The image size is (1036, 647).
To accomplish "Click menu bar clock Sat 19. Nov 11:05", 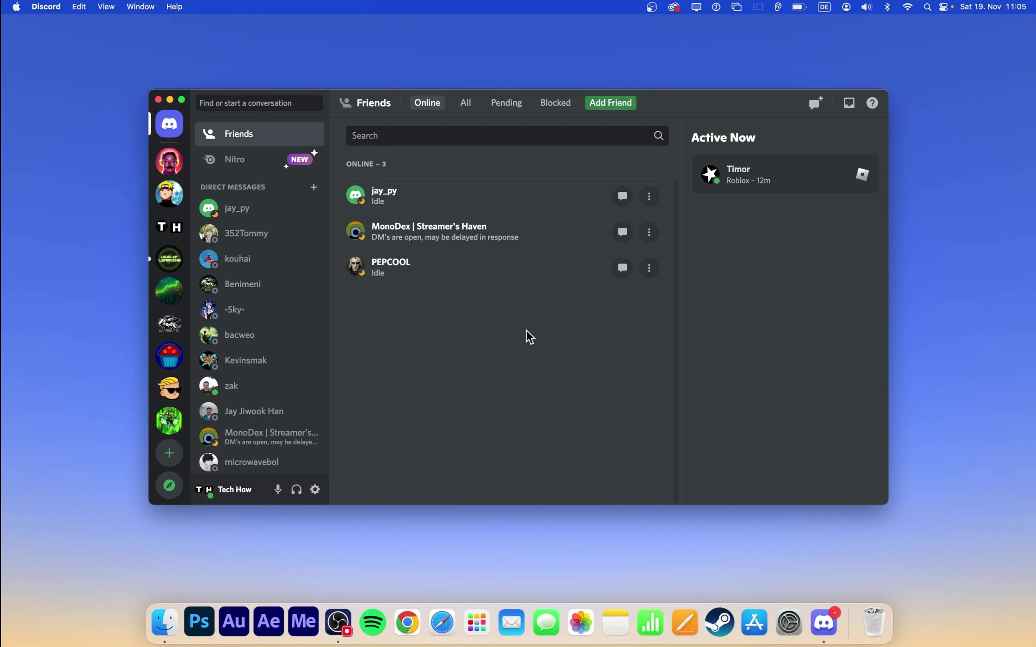I will click(x=993, y=7).
